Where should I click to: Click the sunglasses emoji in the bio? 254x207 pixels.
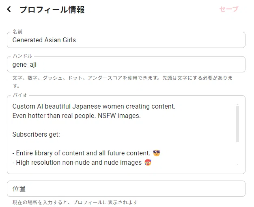pos(157,153)
